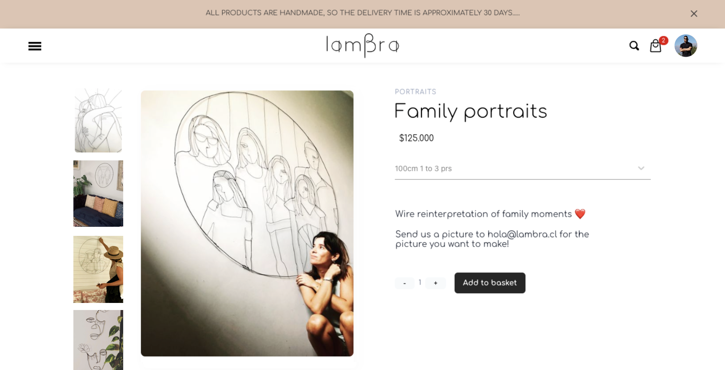Click the red basket count badge
This screenshot has width=725, height=370.
pos(663,40)
